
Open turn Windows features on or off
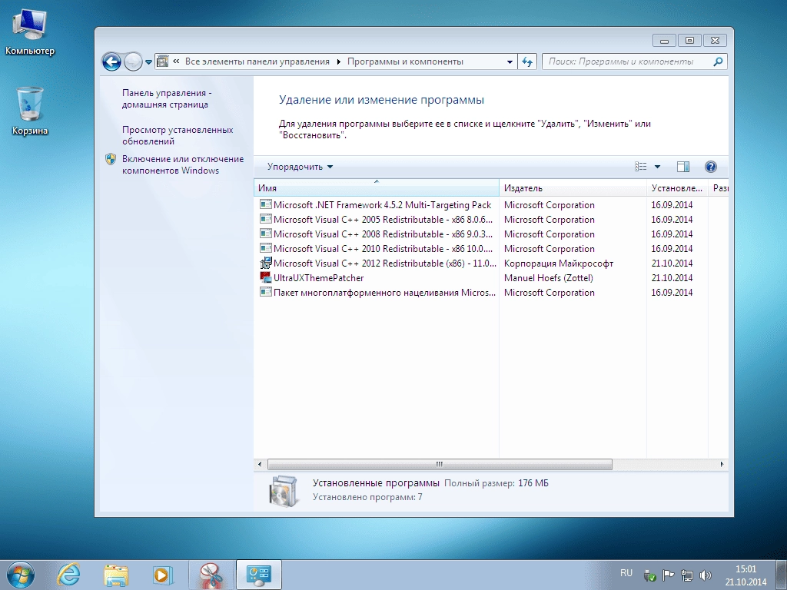[x=182, y=164]
